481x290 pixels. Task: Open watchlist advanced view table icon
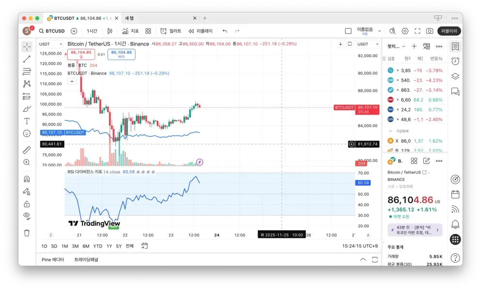click(427, 46)
